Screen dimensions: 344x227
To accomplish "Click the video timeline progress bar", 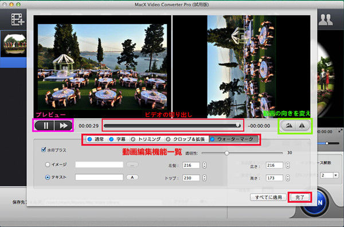I will [x=173, y=126].
